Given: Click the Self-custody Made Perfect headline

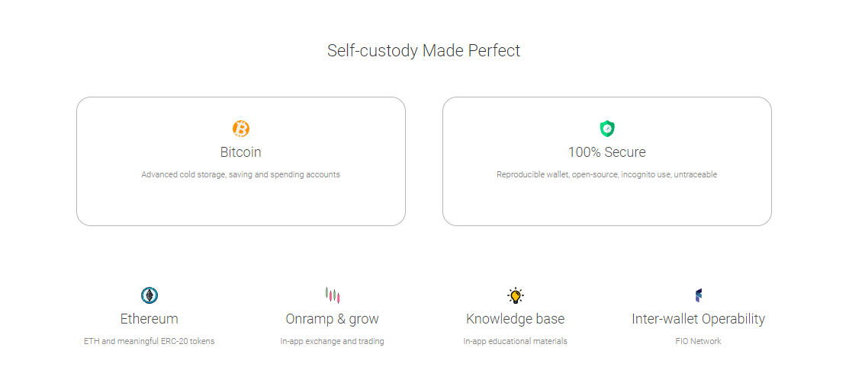Looking at the screenshot, I should point(423,51).
